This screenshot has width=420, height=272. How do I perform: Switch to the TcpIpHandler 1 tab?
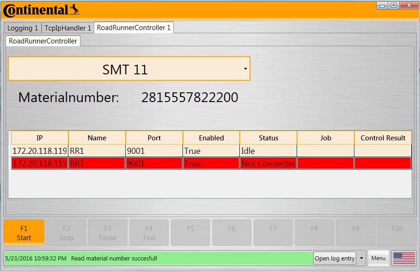point(68,28)
